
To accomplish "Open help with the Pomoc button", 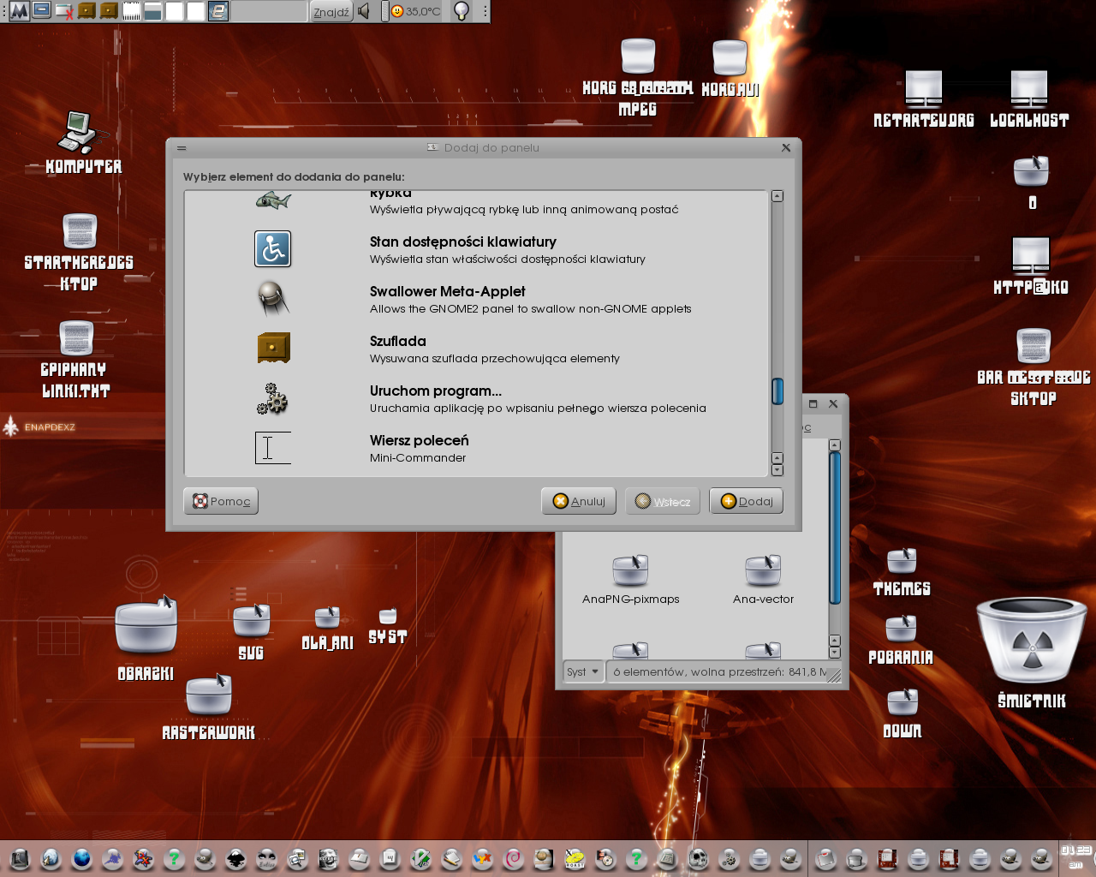I will pos(221,501).
